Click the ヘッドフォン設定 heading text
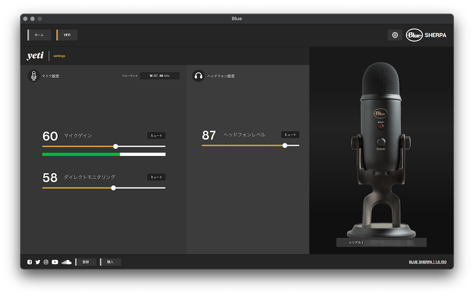The width and height of the screenshot is (474, 296). (x=221, y=76)
